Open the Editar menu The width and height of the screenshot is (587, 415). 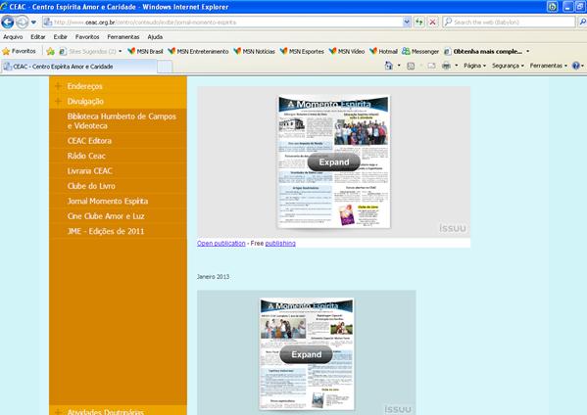pos(38,36)
